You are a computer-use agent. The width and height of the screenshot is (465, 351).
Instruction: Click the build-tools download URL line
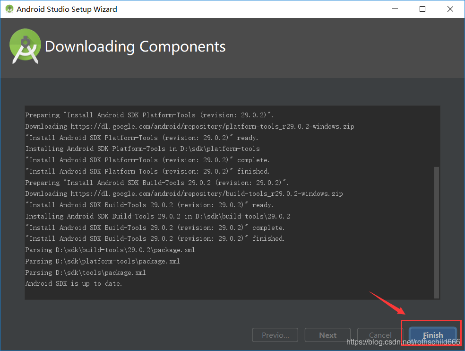click(x=184, y=193)
